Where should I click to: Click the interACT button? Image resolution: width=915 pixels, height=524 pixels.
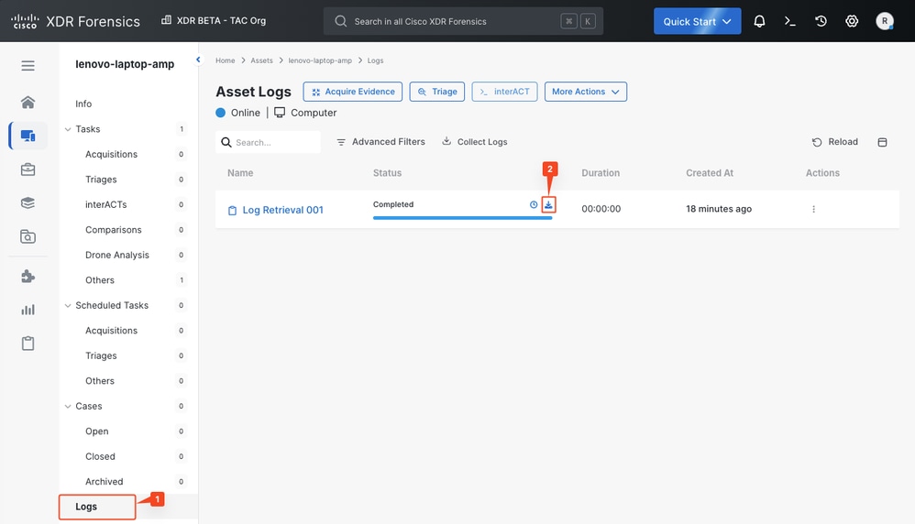tap(504, 92)
